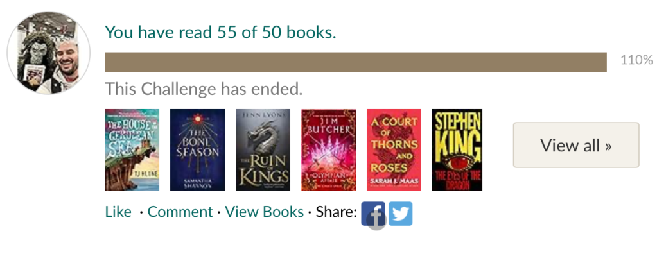Open Stephen King's Eyes of the Dragon cover
The image size is (657, 272).
(457, 150)
